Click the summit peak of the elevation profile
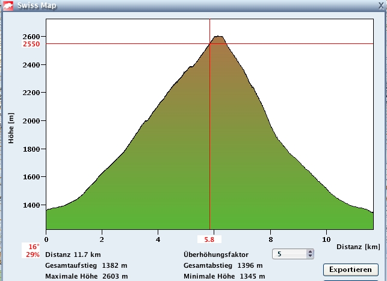This screenshot has height=281, width=387. (218, 37)
